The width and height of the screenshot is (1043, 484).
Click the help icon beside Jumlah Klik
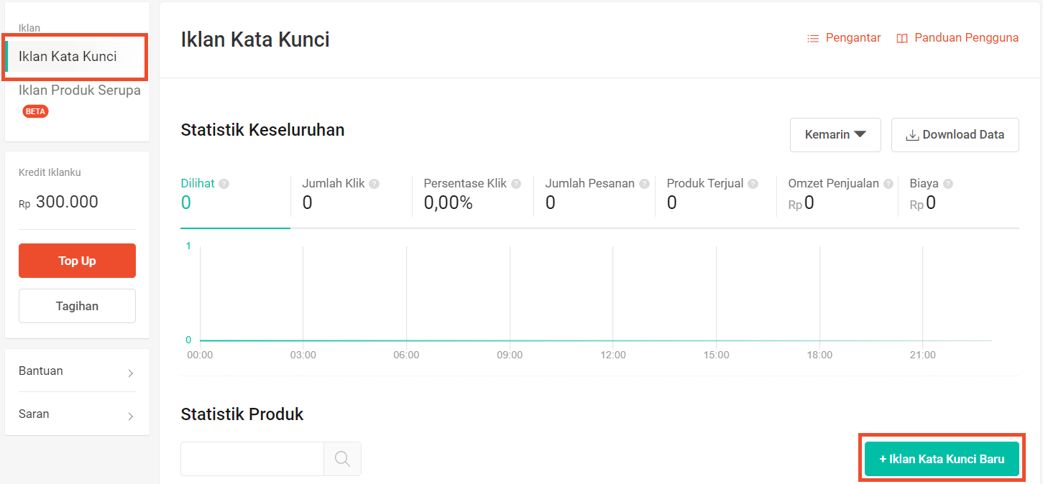(x=375, y=184)
